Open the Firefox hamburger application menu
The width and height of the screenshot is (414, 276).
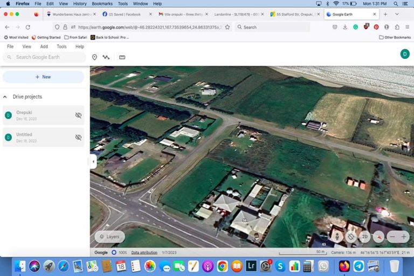408,27
